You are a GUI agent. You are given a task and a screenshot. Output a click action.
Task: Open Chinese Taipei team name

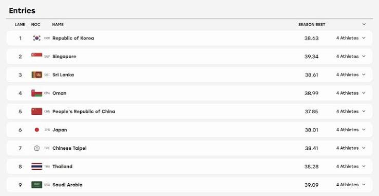coord(69,148)
